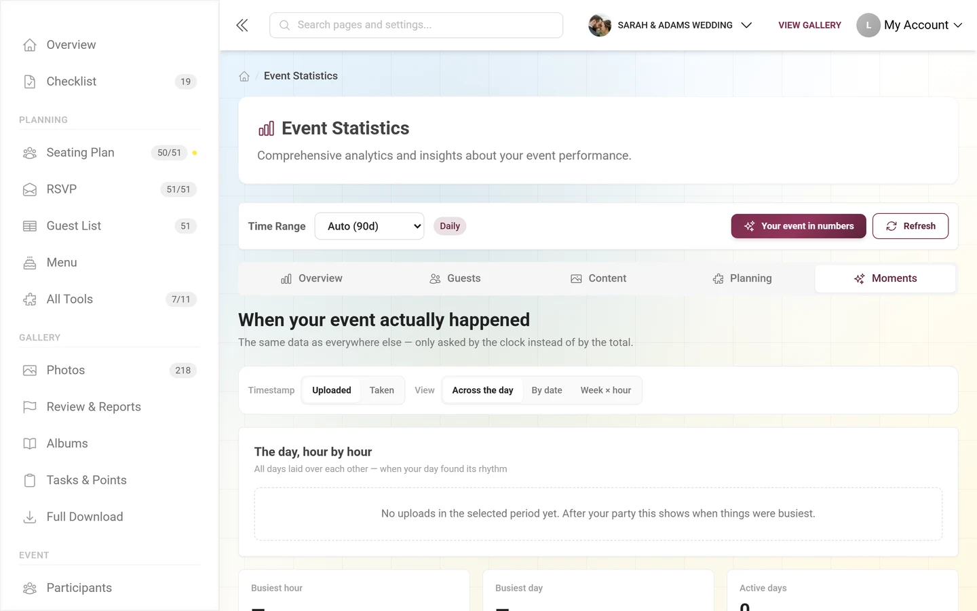Click the Guest List count badge 51
The image size is (977, 611).
185,226
